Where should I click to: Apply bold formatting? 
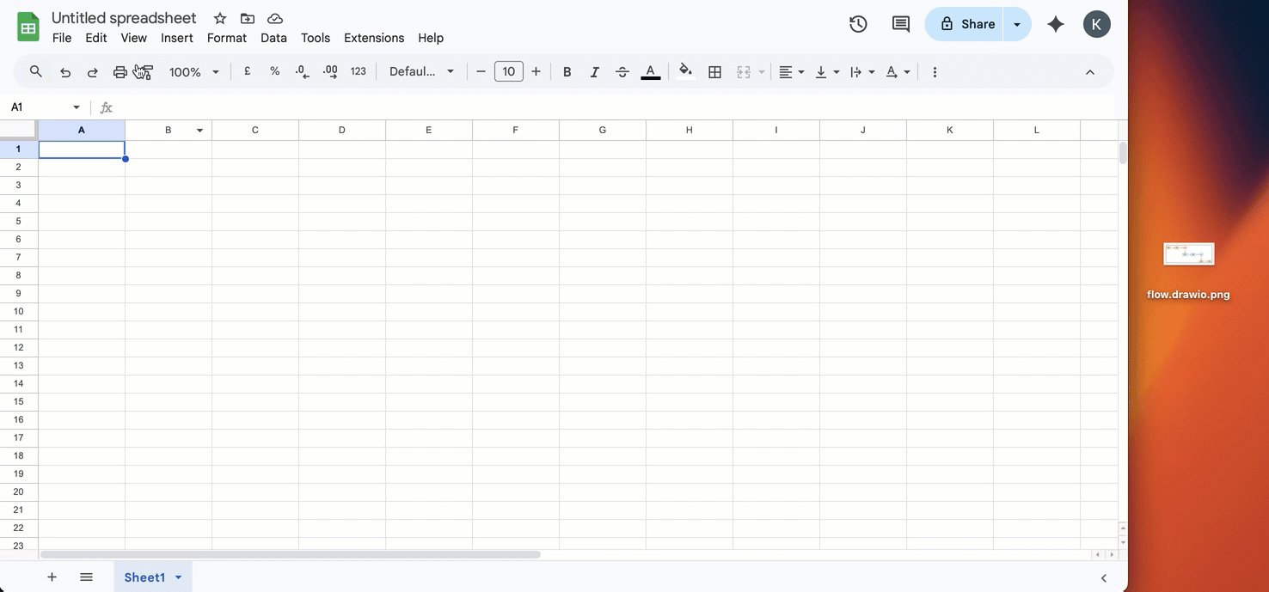pos(567,71)
